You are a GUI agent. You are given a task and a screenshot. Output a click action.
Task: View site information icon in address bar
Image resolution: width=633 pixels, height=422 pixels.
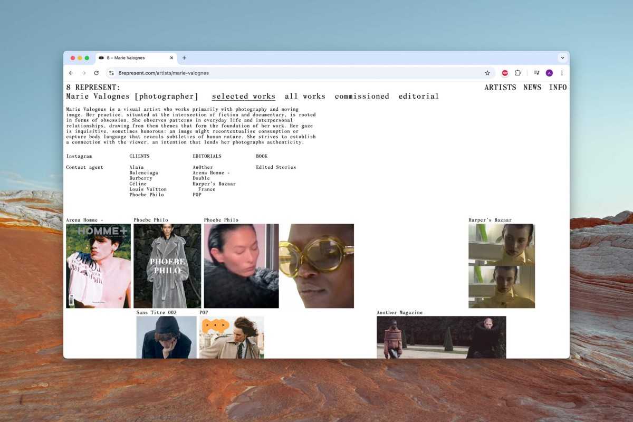[111, 73]
